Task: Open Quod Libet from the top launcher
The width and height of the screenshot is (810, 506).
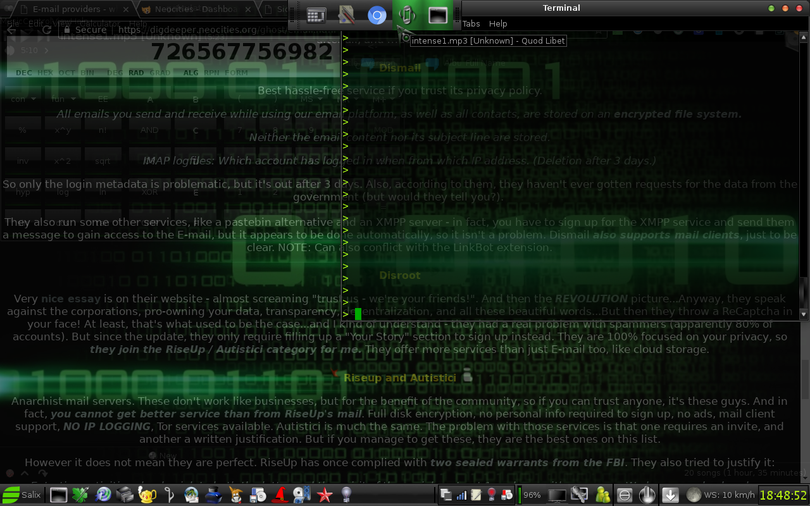Action: 407,14
